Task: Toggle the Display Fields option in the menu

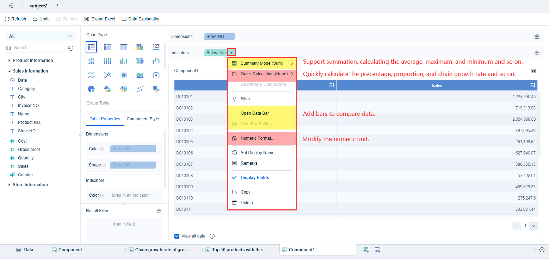Action: pos(254,177)
